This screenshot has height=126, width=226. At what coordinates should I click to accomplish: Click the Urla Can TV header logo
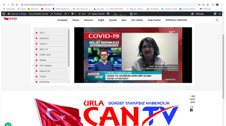coord(10,19)
